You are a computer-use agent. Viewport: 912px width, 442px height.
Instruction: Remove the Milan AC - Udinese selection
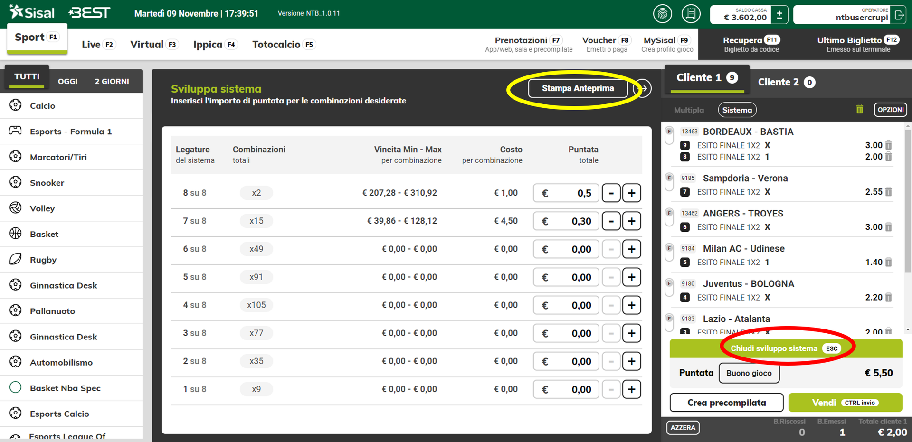[889, 262]
